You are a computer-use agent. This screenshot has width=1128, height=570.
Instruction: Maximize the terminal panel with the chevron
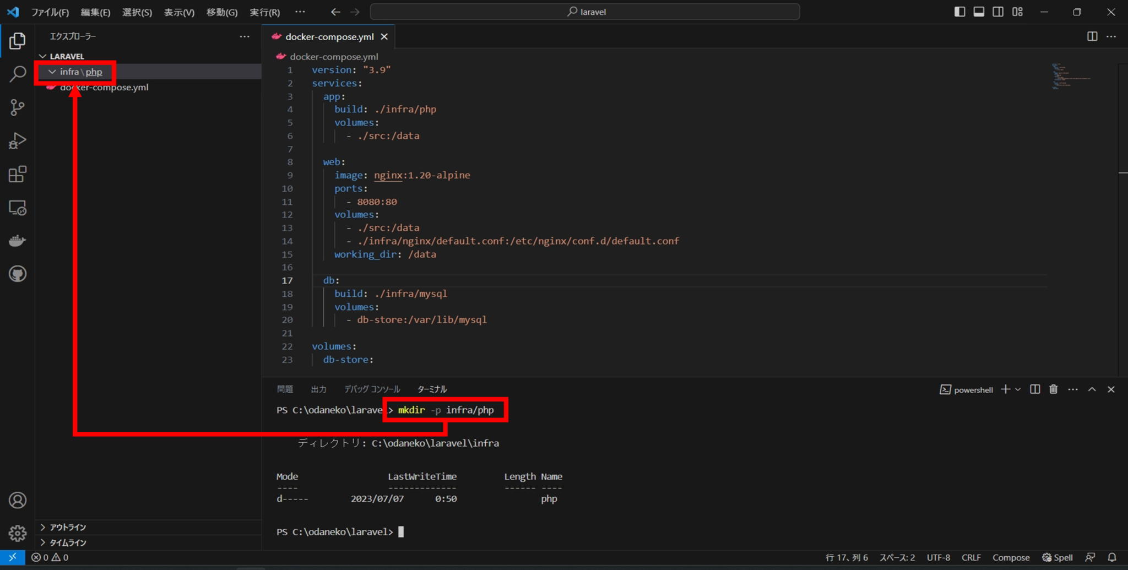(x=1092, y=389)
